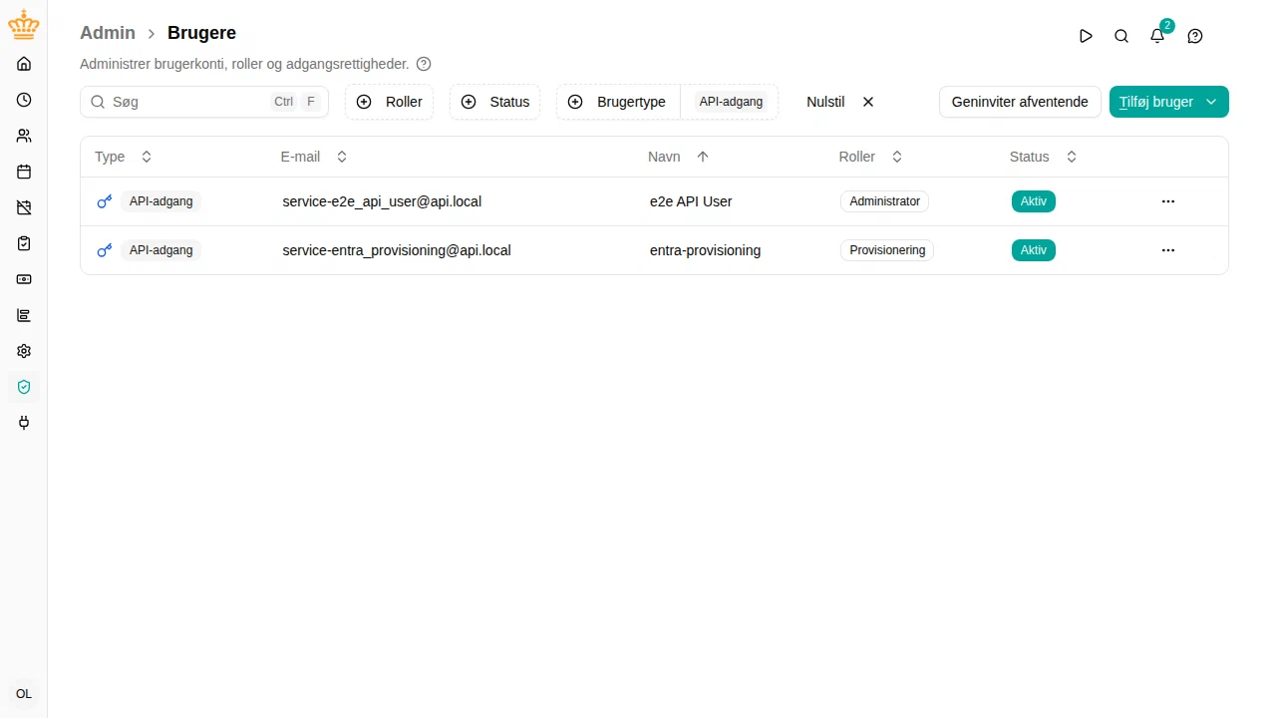Open the Roller filter
Image resolution: width=1276 pixels, height=718 pixels.
click(390, 102)
